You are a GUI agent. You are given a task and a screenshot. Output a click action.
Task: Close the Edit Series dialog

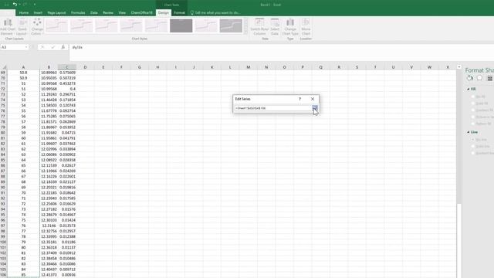(x=313, y=99)
